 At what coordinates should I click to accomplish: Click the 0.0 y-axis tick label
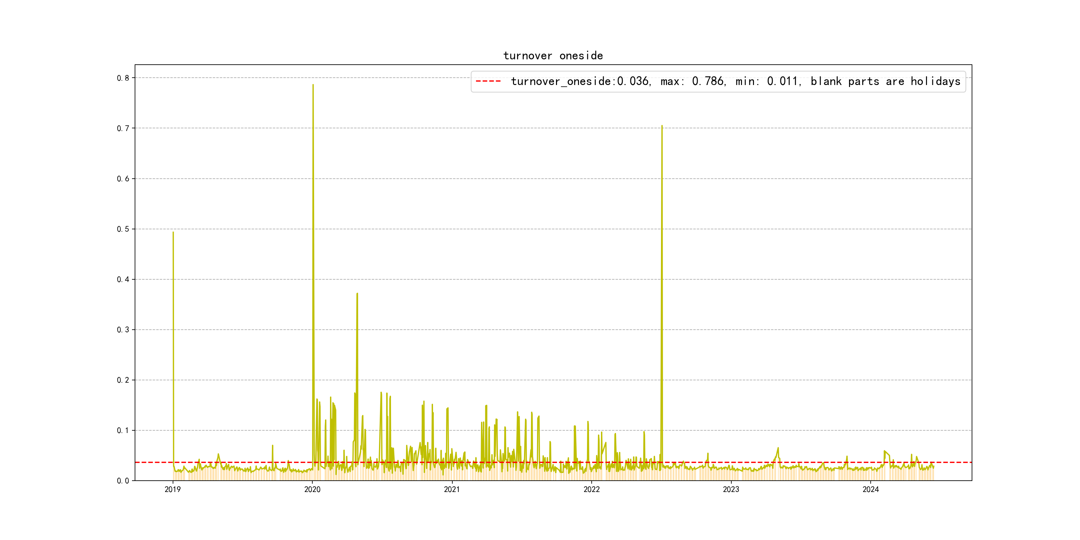point(123,481)
